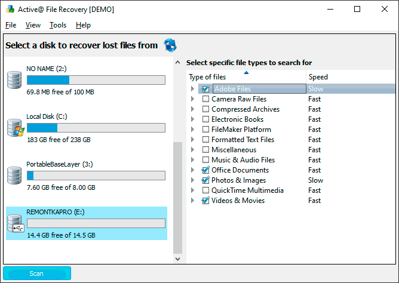The width and height of the screenshot is (399, 283).
Task: Check the Formatted Text Files checkbox
Action: coord(205,140)
